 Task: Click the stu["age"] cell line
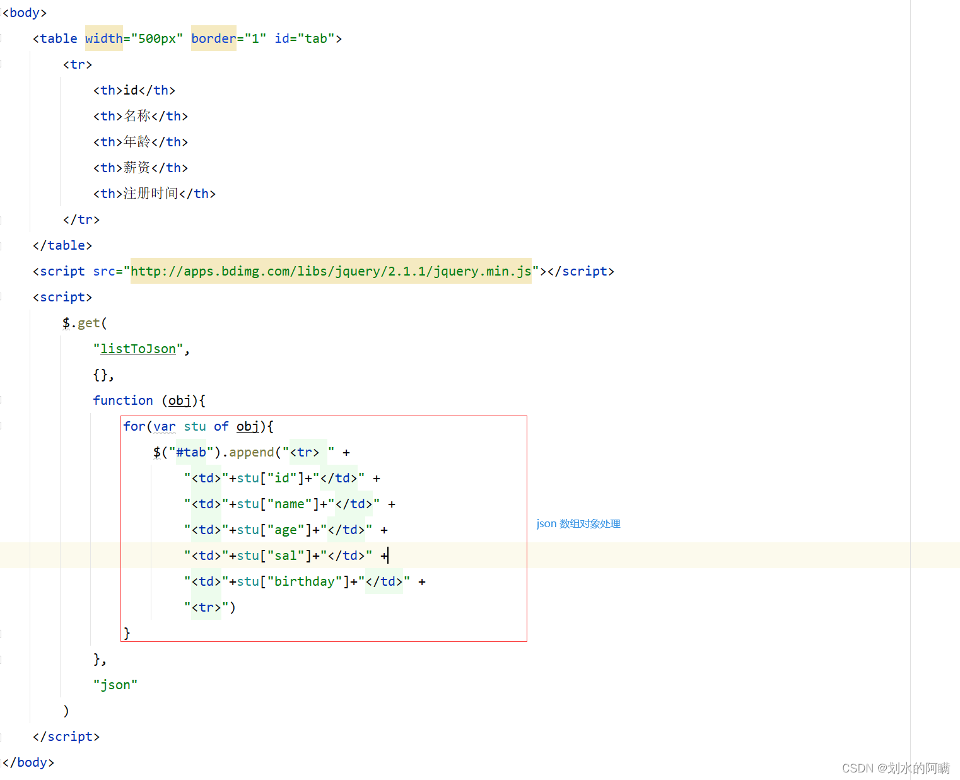point(286,530)
